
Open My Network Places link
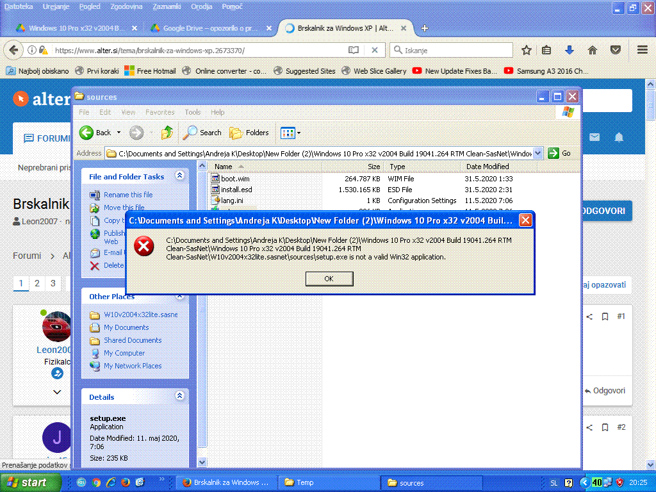[x=133, y=366]
